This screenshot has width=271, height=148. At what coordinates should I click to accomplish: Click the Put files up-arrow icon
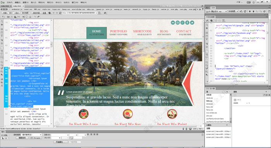pos(254,11)
